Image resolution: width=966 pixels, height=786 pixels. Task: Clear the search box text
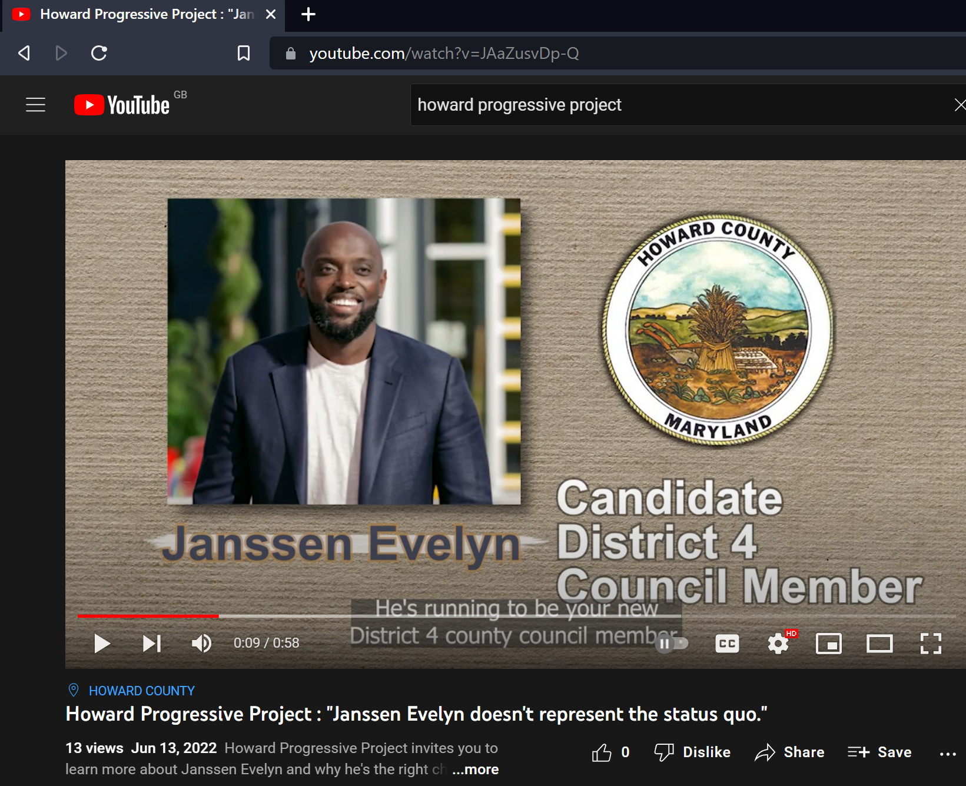pyautogui.click(x=959, y=105)
